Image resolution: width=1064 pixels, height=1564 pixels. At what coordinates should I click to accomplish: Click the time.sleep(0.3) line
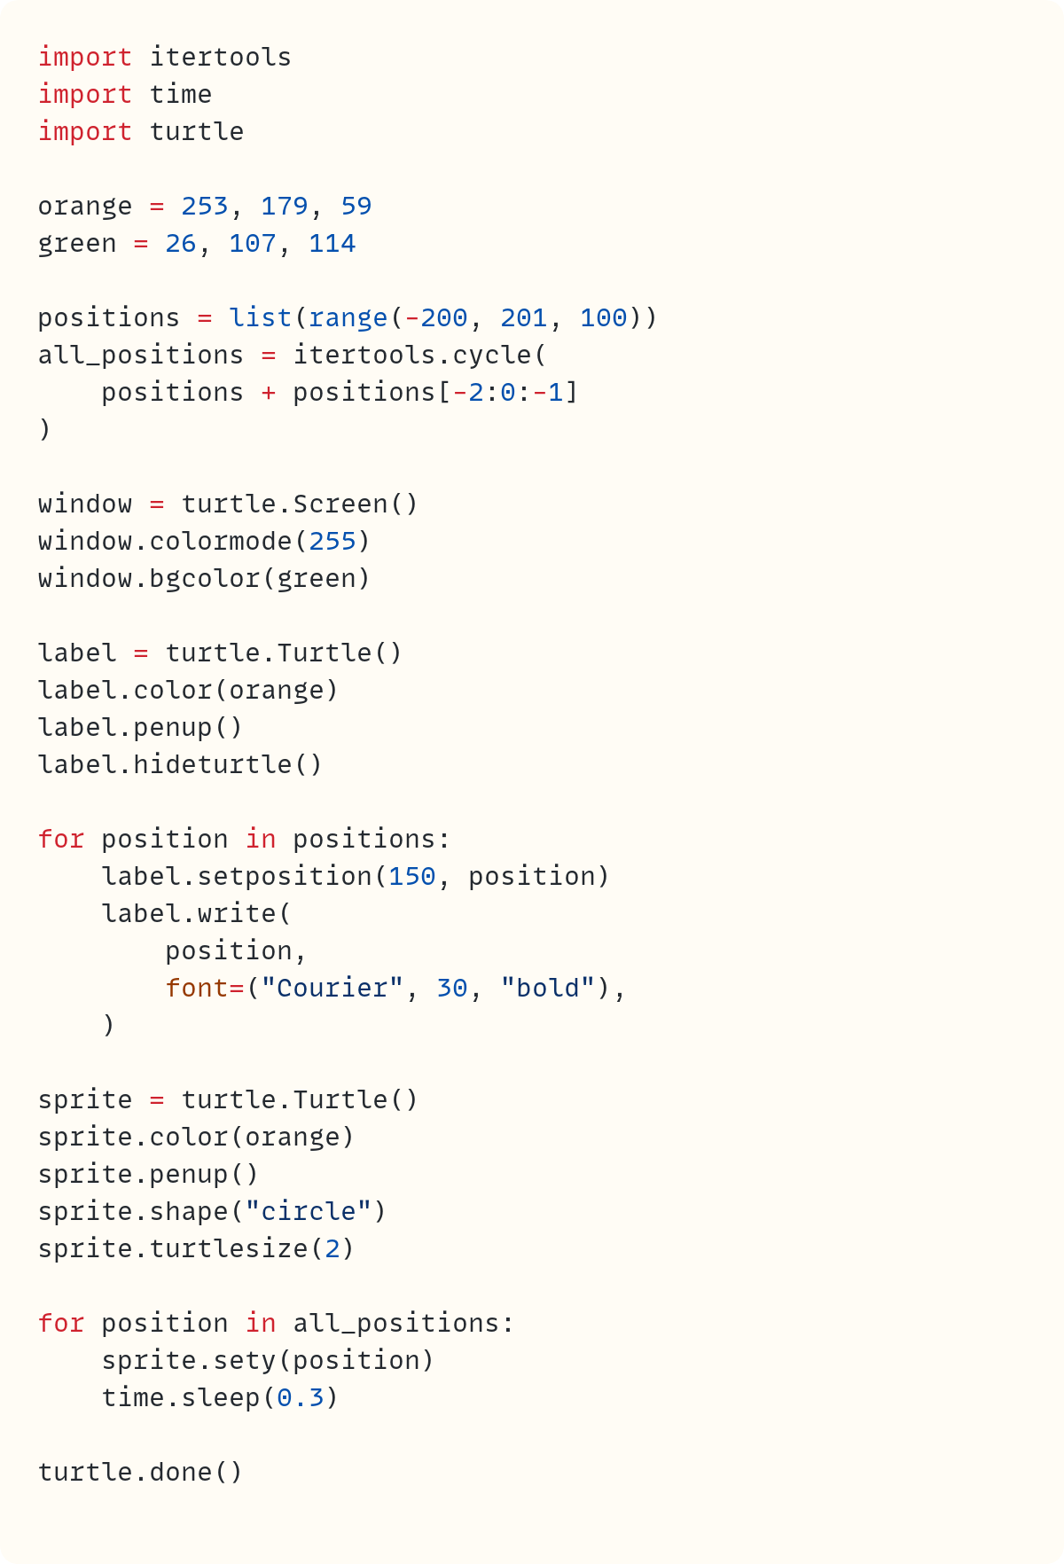point(220,1397)
